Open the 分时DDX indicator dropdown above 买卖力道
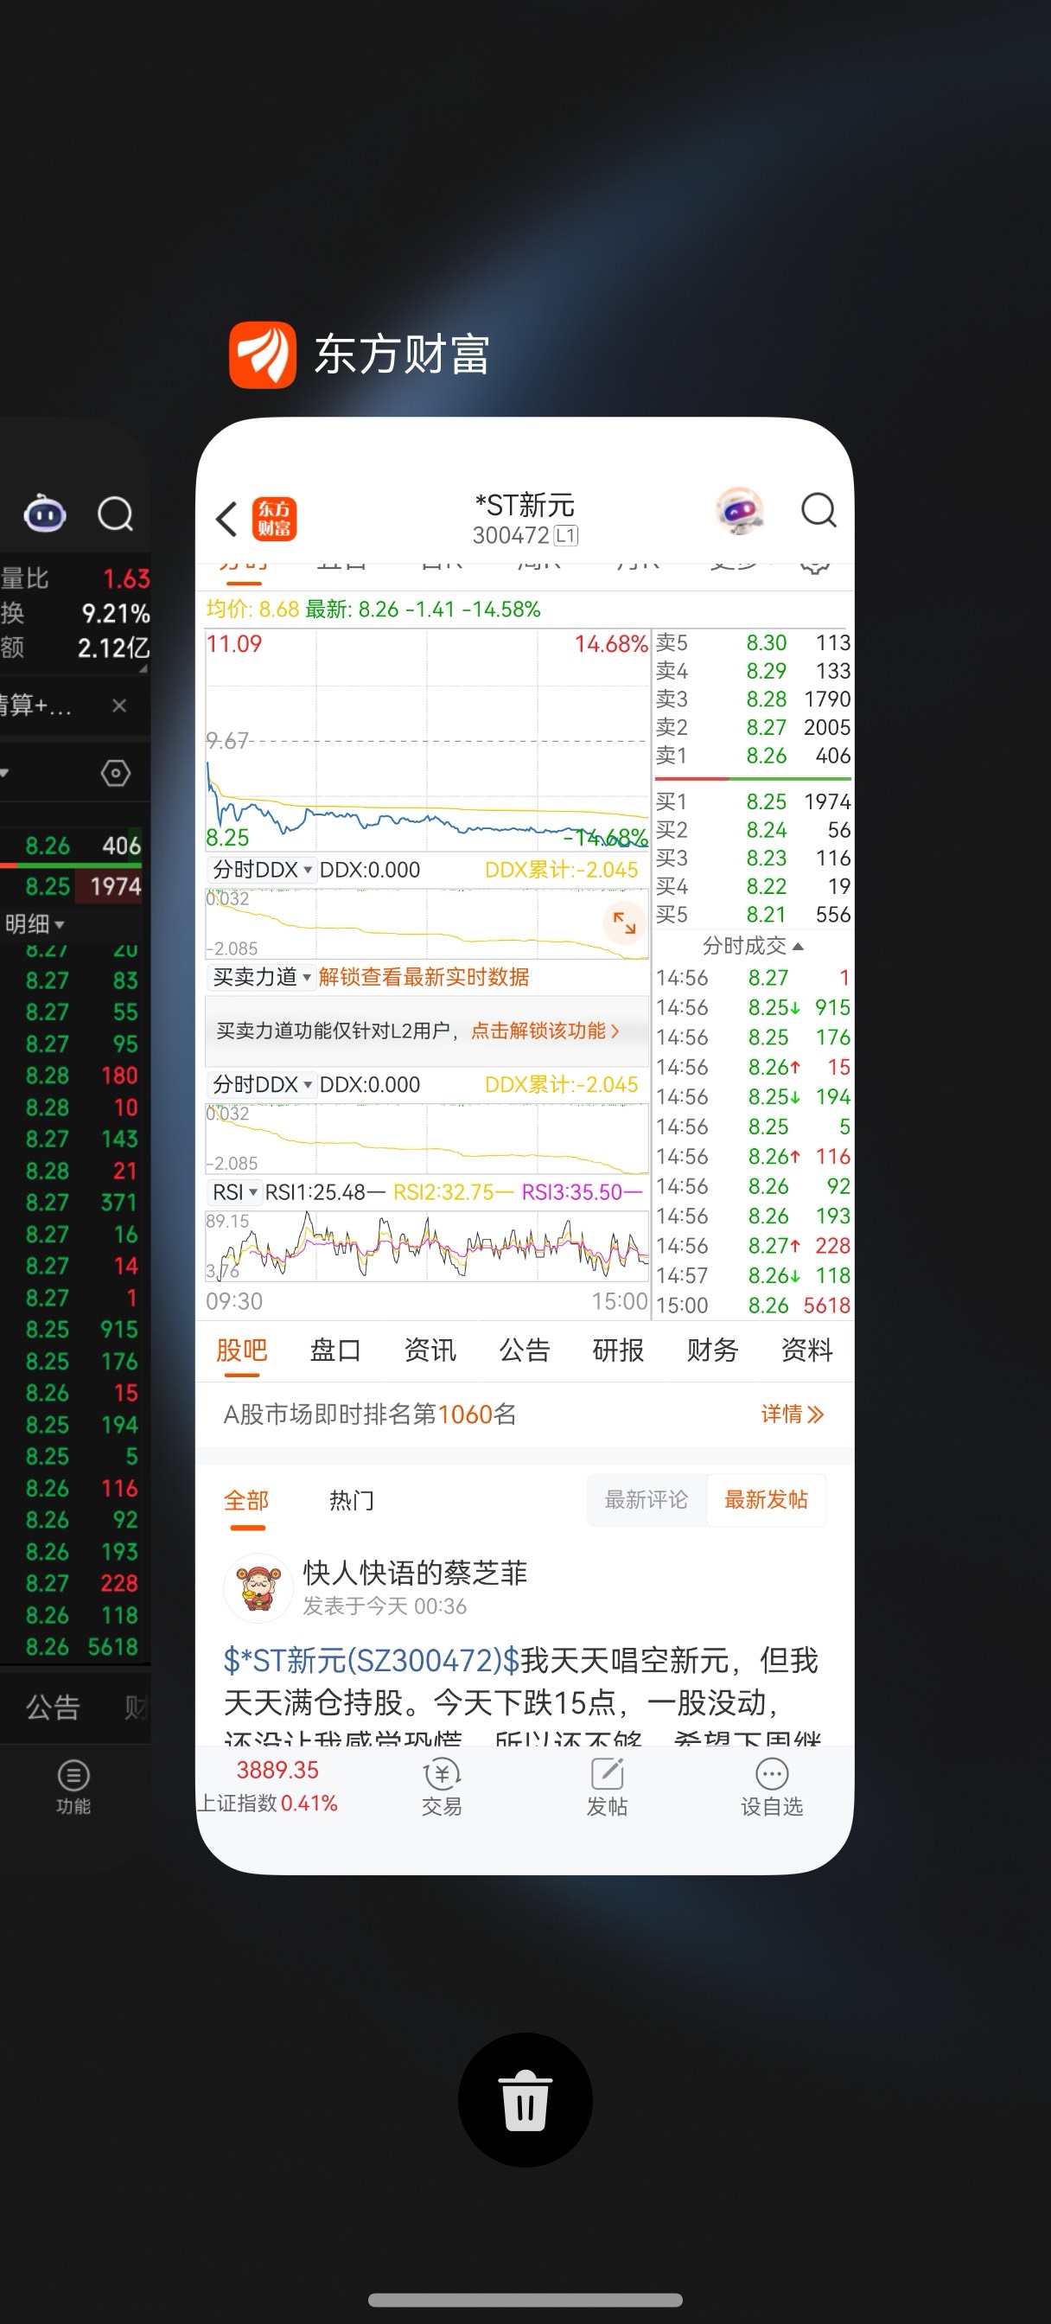The image size is (1051, 2324). pos(262,870)
